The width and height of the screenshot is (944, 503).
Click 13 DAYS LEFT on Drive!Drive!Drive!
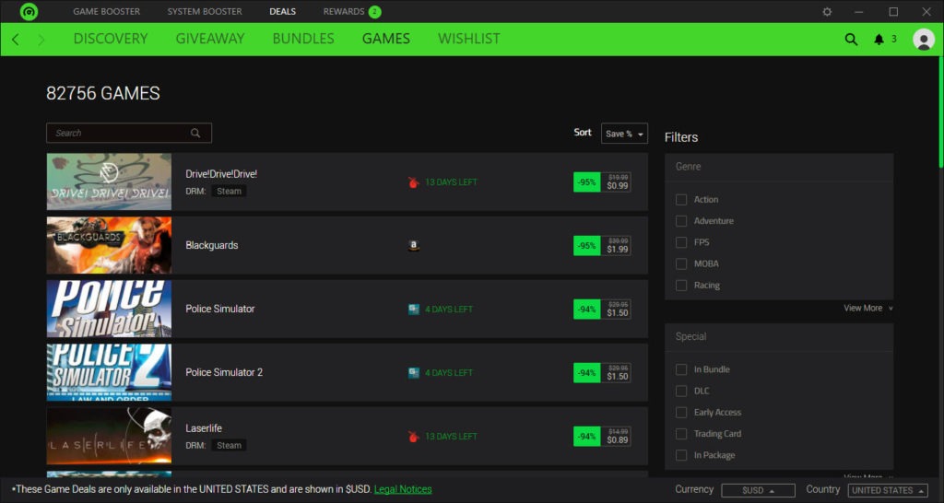coord(452,182)
